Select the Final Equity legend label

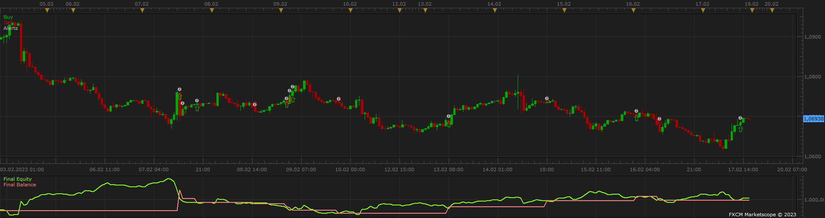[x=17, y=179]
